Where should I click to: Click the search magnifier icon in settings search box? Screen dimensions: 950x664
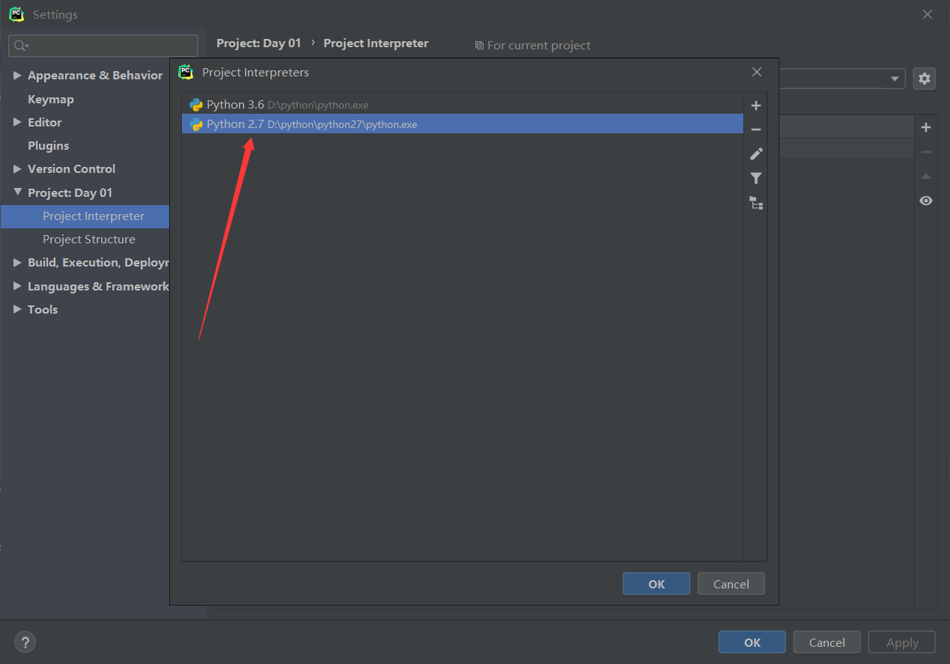point(20,46)
